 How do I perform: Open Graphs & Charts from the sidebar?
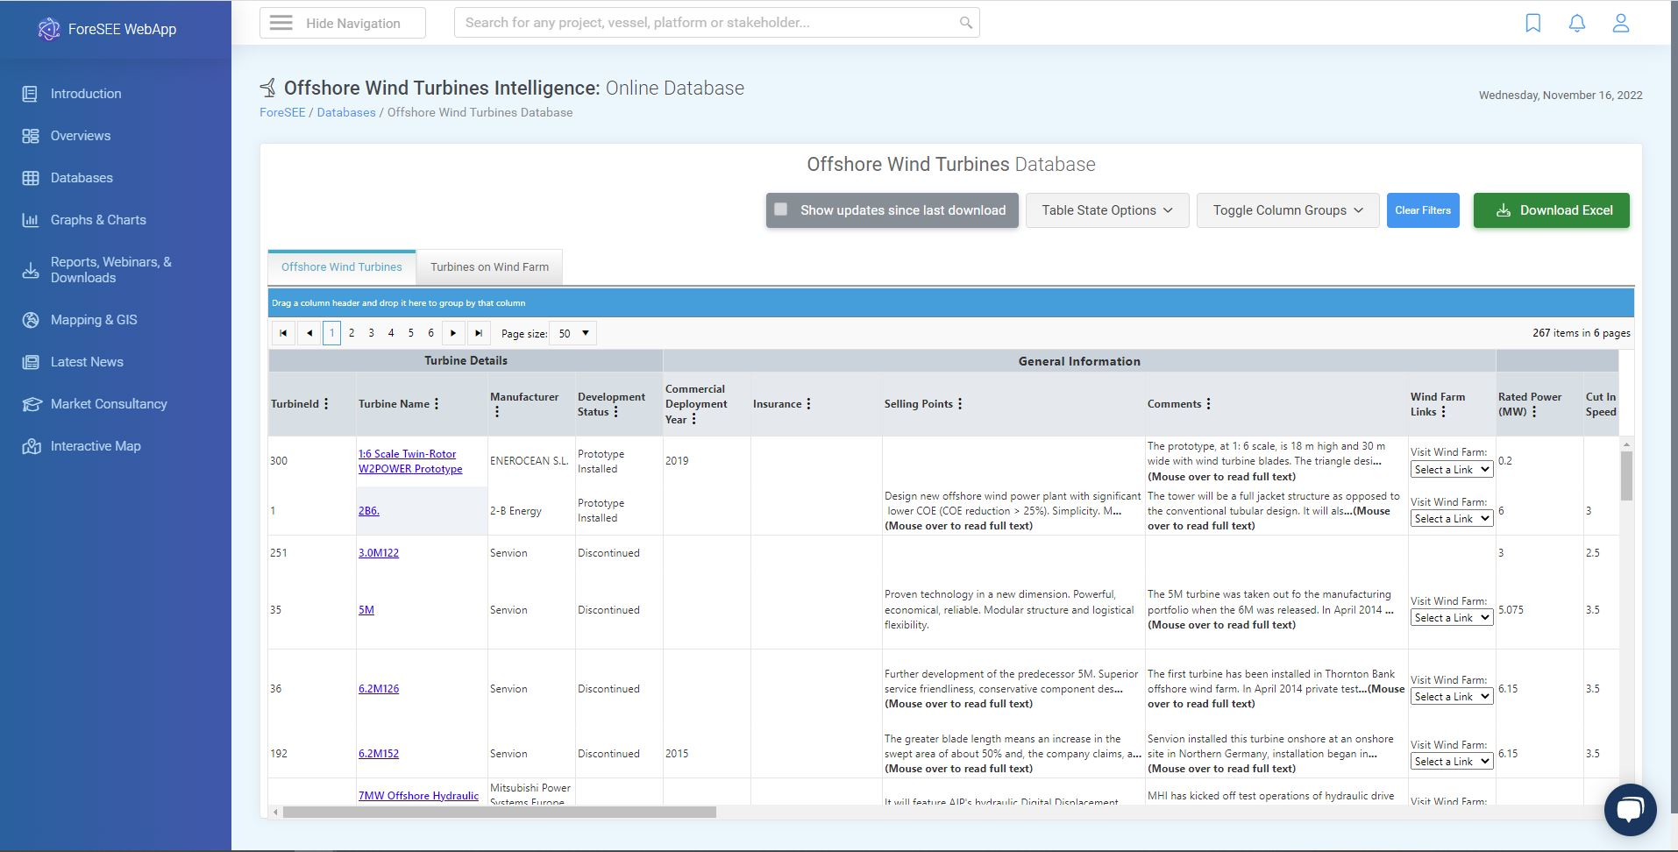pos(97,219)
